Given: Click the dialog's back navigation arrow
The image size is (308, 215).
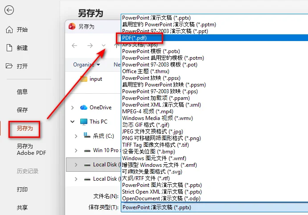Looking at the screenshot, I should tap(74, 45).
